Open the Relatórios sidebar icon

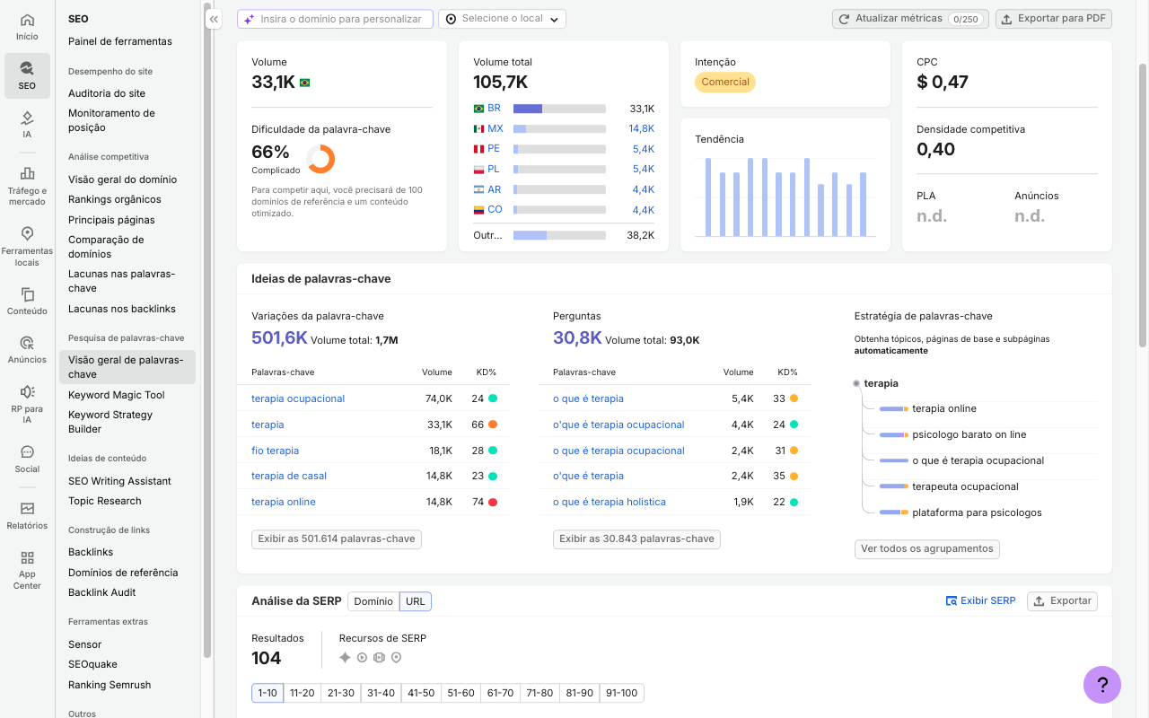point(27,515)
